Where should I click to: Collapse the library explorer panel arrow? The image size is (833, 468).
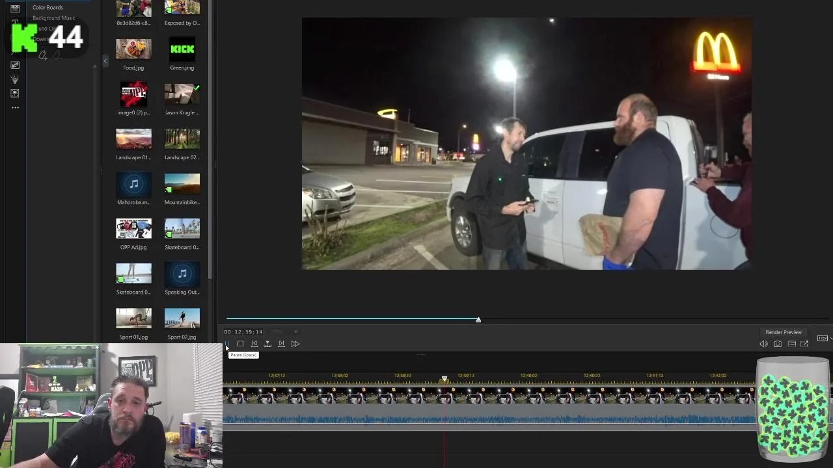point(105,61)
